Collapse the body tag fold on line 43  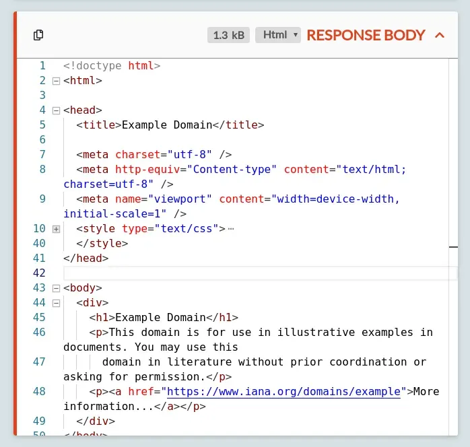(x=56, y=288)
